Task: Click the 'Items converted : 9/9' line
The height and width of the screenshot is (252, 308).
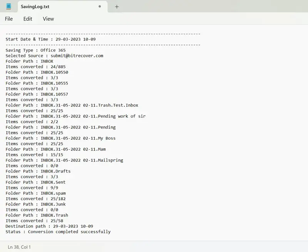Action: [x=32, y=188]
